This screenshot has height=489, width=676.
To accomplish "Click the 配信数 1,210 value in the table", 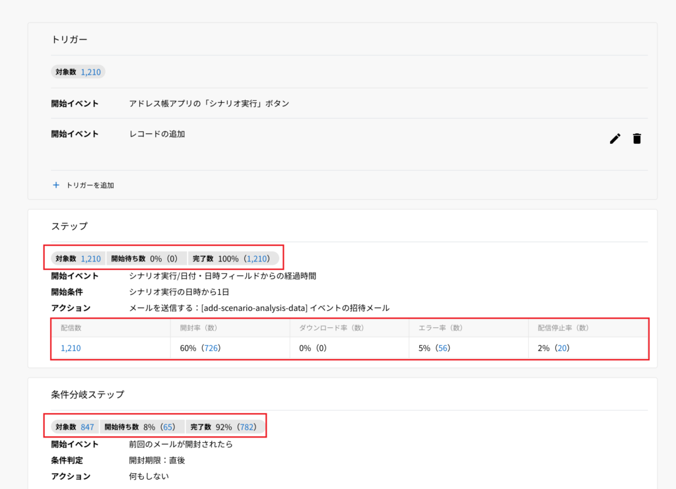I will 71,348.
